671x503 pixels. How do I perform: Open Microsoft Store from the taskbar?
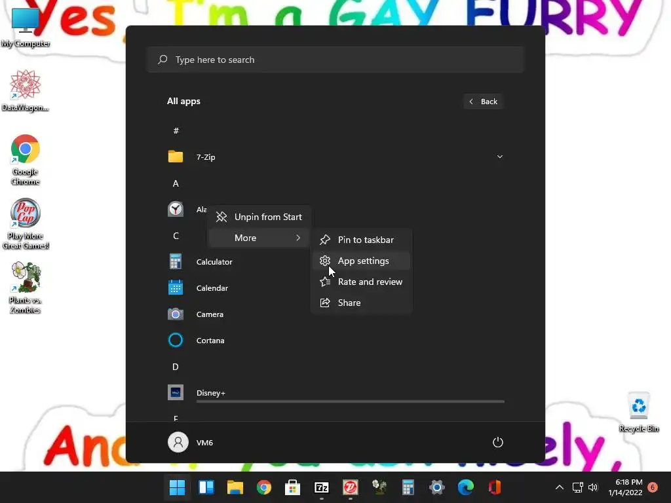click(293, 487)
